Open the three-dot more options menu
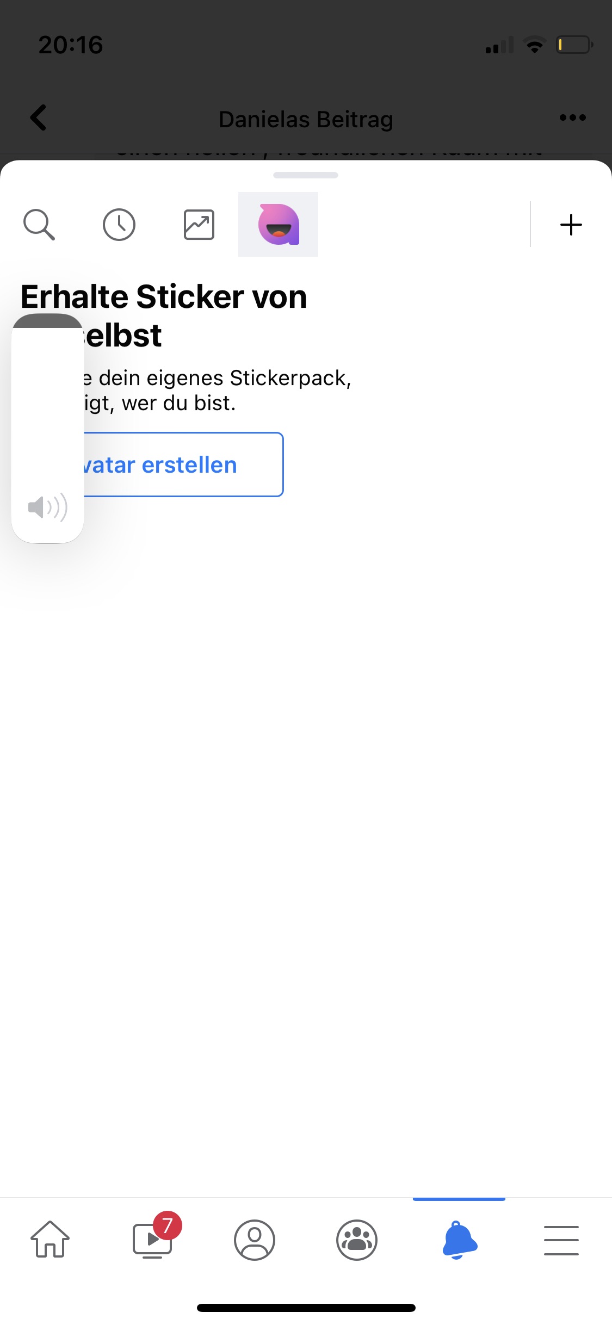Image resolution: width=612 pixels, height=1325 pixels. [572, 118]
